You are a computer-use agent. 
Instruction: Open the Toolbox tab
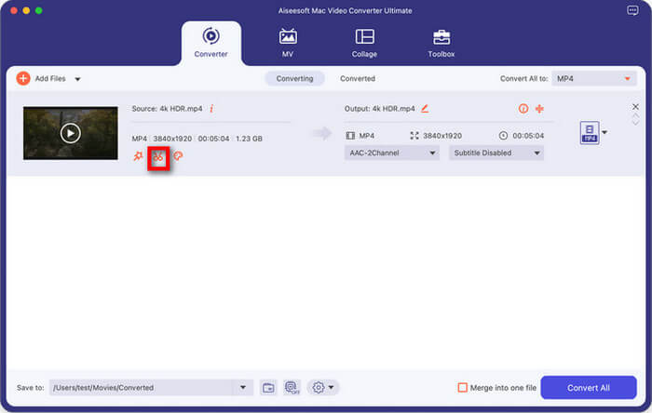pyautogui.click(x=441, y=43)
